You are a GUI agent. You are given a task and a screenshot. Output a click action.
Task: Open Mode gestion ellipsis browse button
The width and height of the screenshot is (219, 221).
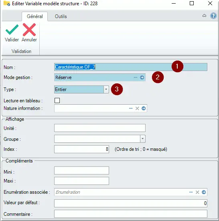136,77
